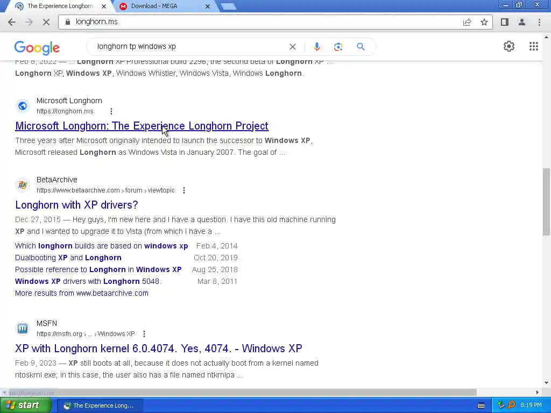
Task: Open the browser profile menu
Action: 522,22
